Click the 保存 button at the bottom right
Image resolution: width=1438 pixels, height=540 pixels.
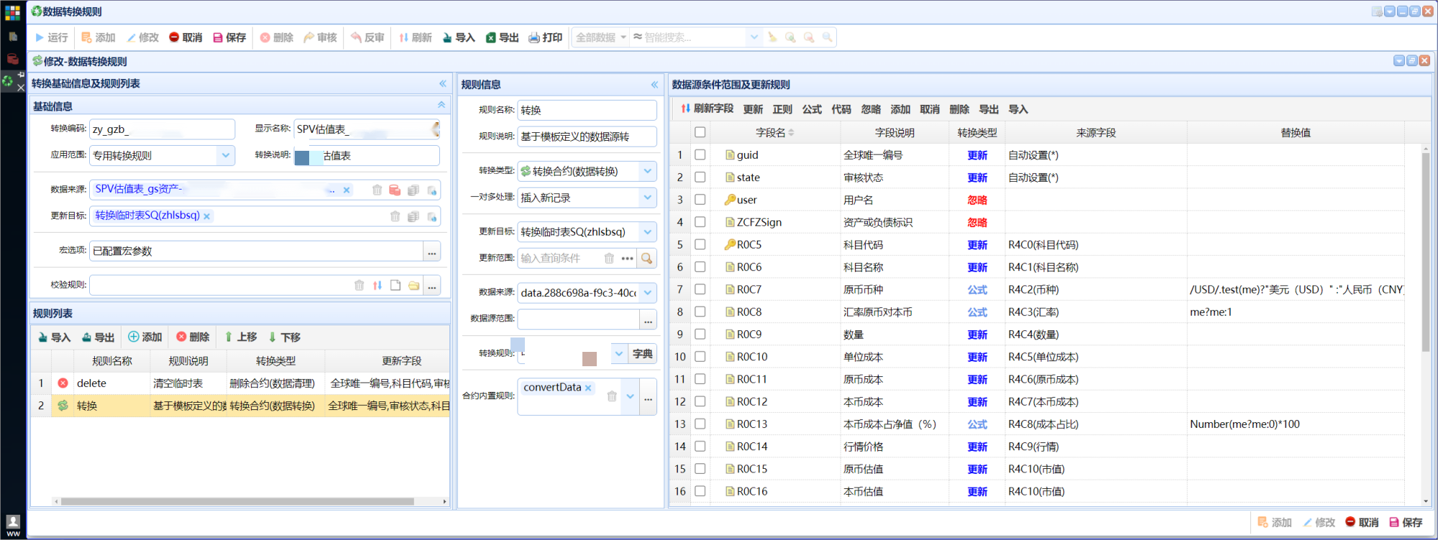pyautogui.click(x=1406, y=522)
